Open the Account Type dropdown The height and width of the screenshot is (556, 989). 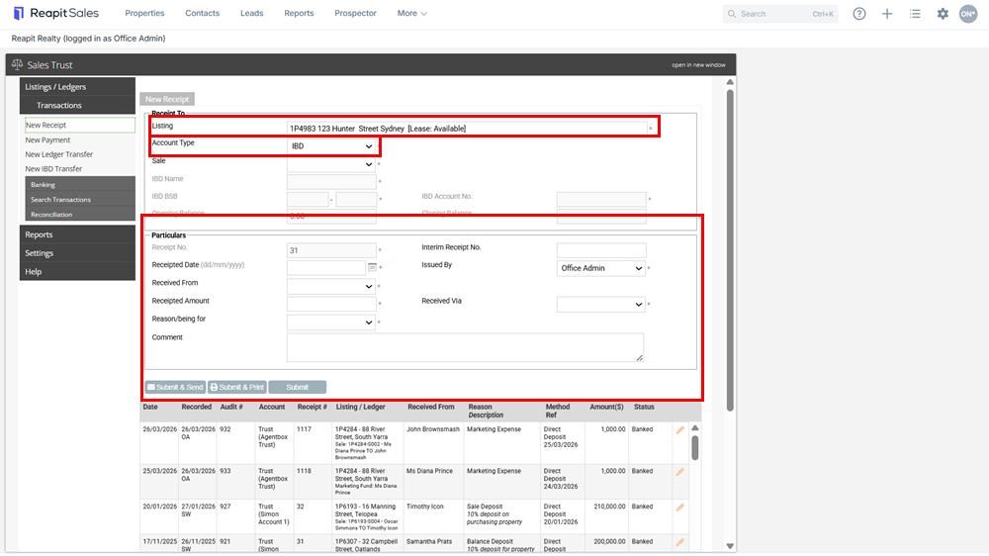[331, 145]
